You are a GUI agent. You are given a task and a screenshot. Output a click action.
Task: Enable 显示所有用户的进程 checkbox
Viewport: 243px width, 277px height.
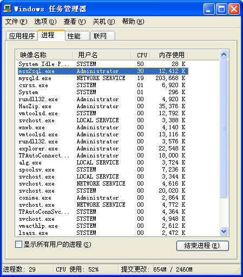(x=18, y=245)
